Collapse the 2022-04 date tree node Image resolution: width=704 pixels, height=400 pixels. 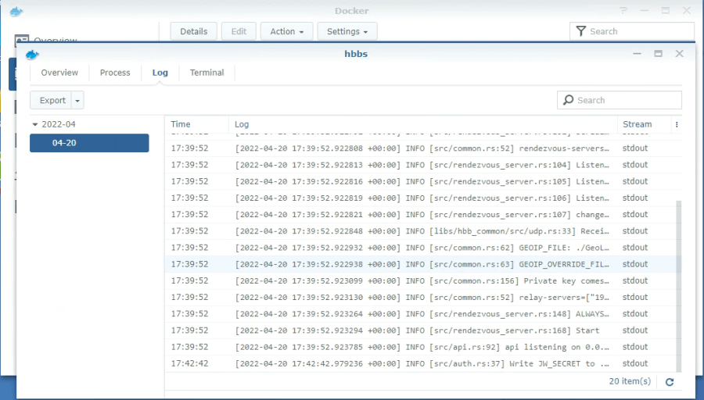coord(35,124)
